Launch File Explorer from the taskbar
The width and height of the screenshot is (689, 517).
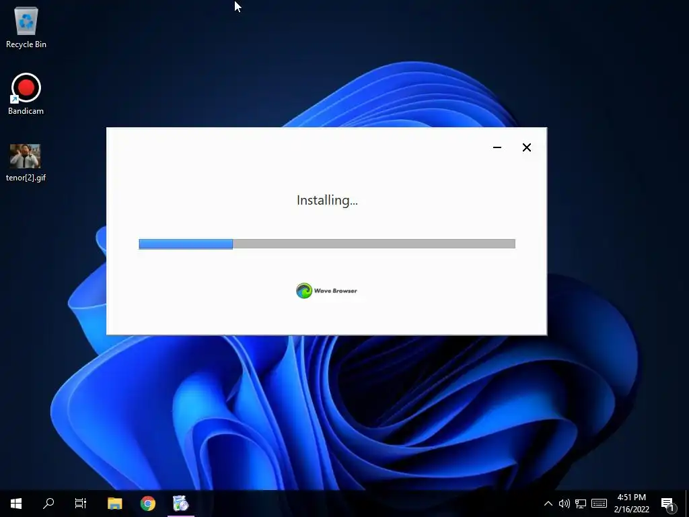coord(114,504)
